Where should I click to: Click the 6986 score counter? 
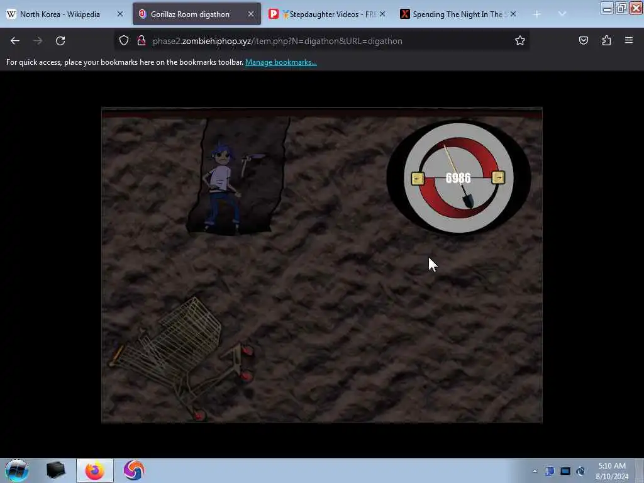458,178
